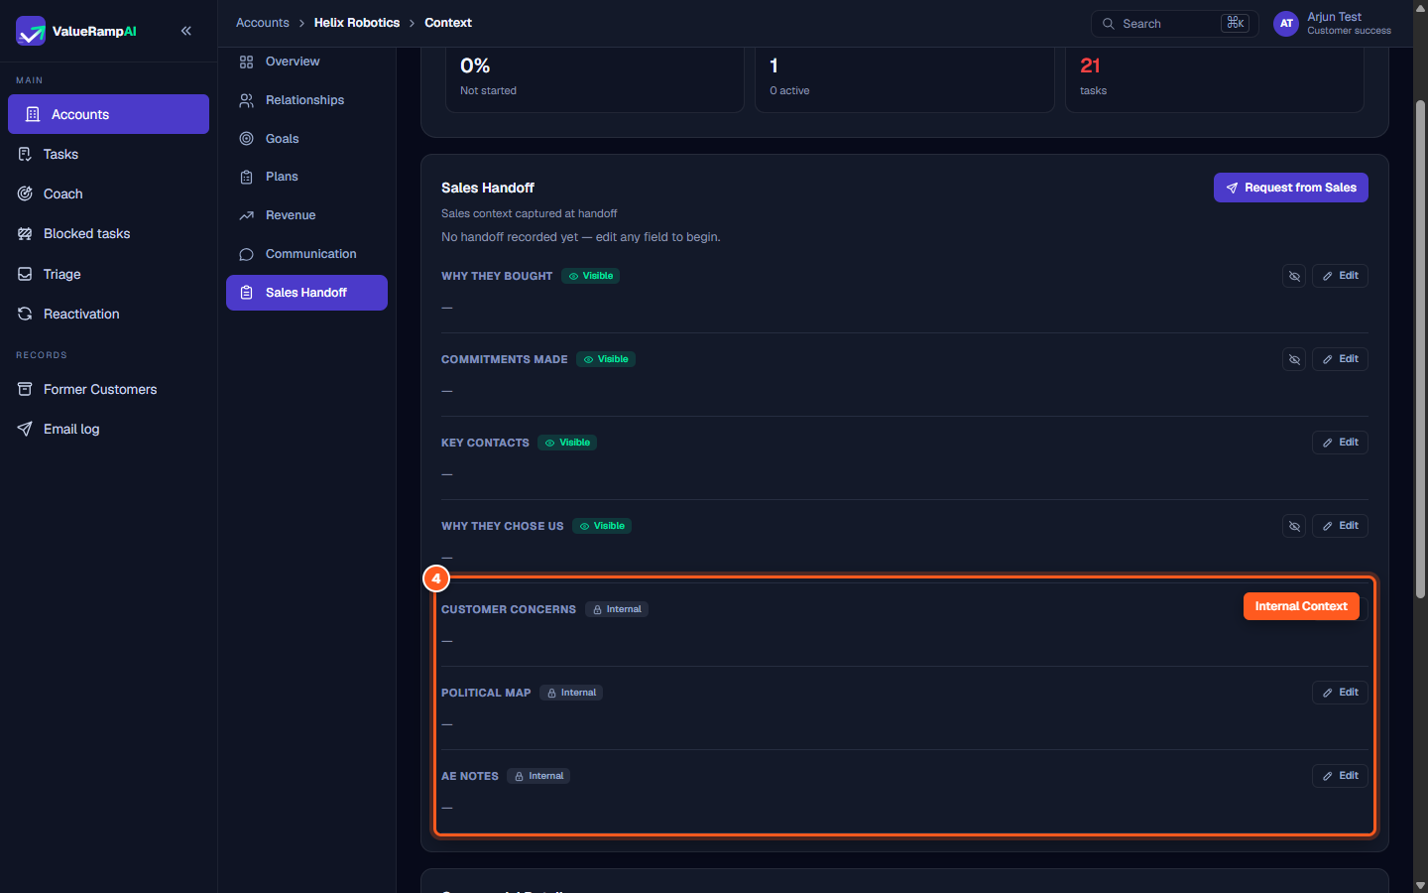Click the scrollbar's up arrow
1428x893 pixels.
1420,7
